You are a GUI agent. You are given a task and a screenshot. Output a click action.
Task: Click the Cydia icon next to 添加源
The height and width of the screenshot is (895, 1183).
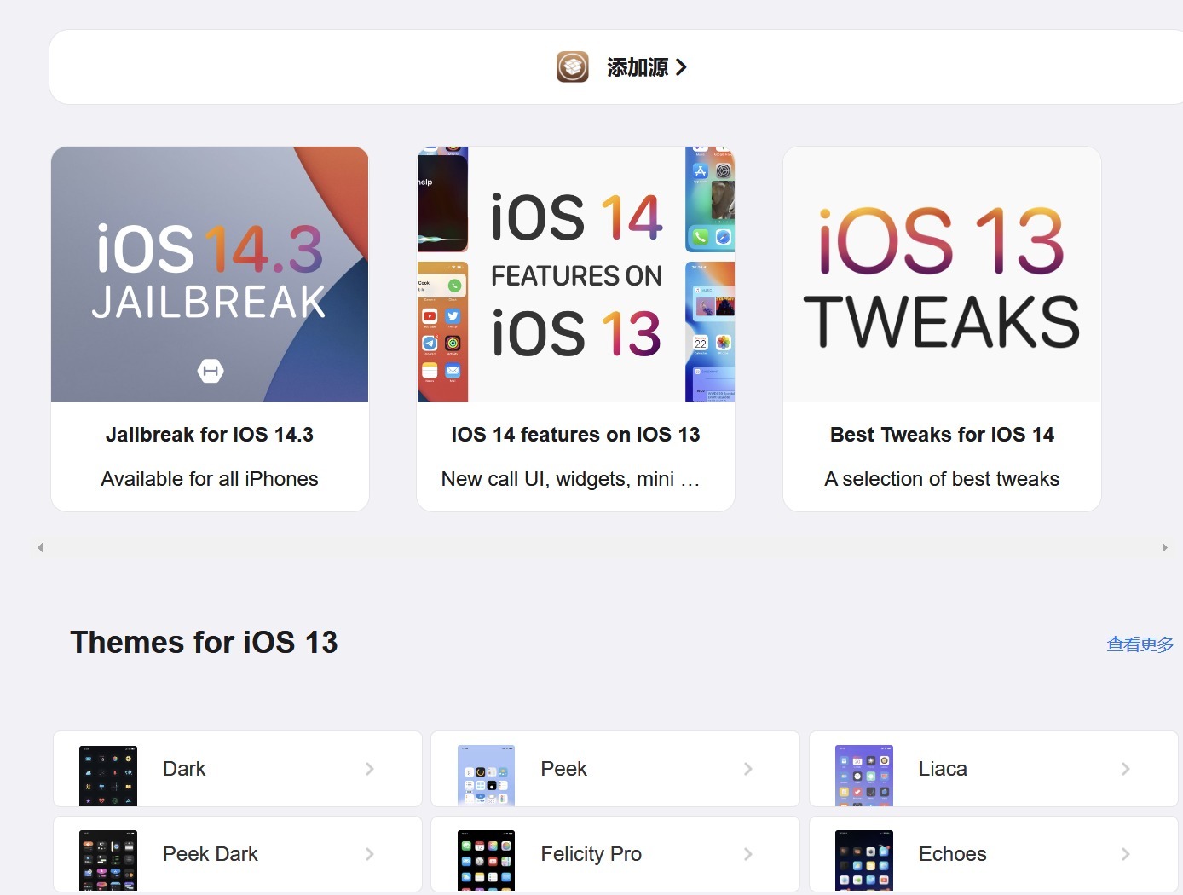tap(572, 66)
